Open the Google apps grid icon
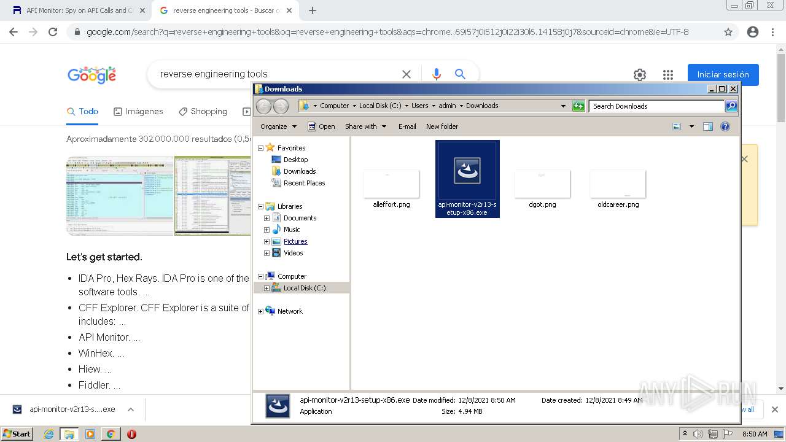The height and width of the screenshot is (442, 786). (x=668, y=75)
